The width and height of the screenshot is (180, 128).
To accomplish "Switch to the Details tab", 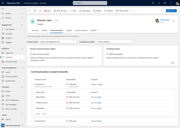I will point(44,30).
